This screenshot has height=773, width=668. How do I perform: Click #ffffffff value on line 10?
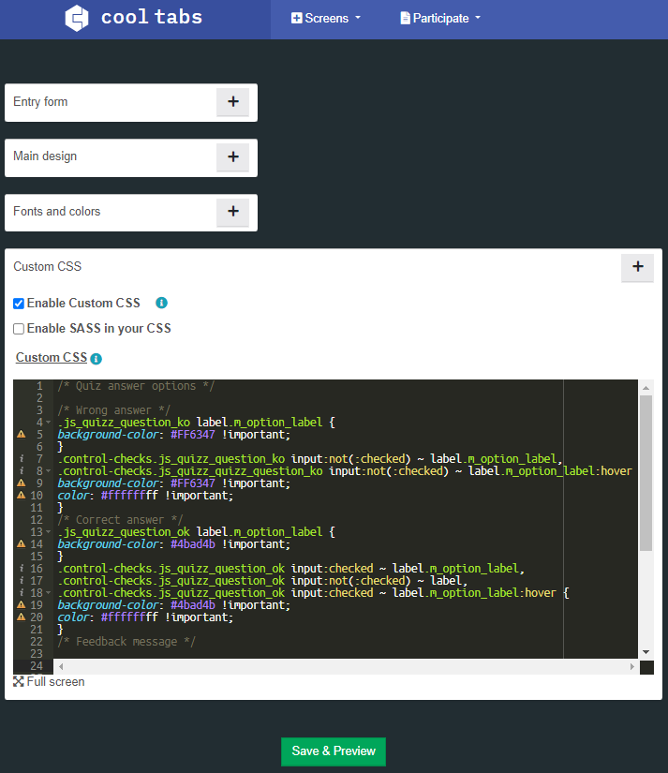pyautogui.click(x=129, y=495)
